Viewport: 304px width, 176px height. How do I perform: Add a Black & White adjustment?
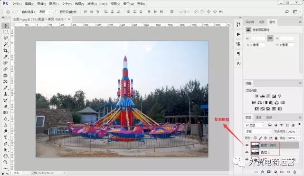(265, 102)
